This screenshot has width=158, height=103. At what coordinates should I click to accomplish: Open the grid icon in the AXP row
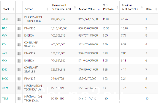[x=19, y=53]
